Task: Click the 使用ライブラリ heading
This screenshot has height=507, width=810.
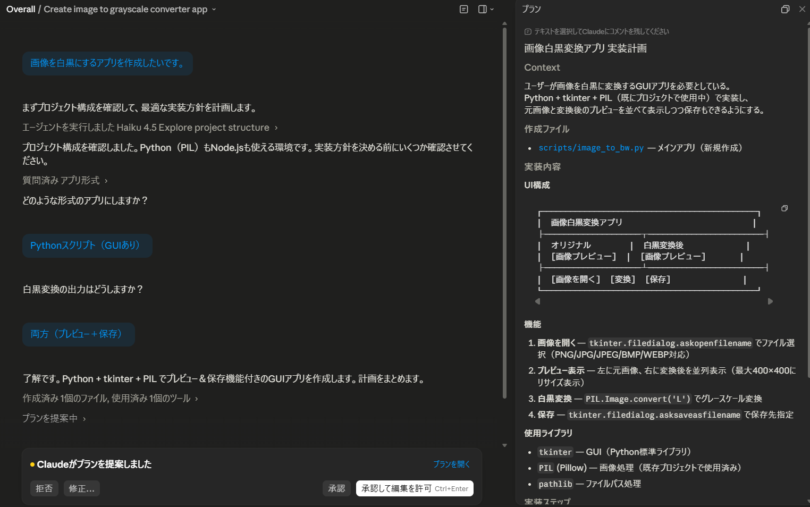Action: click(548, 433)
